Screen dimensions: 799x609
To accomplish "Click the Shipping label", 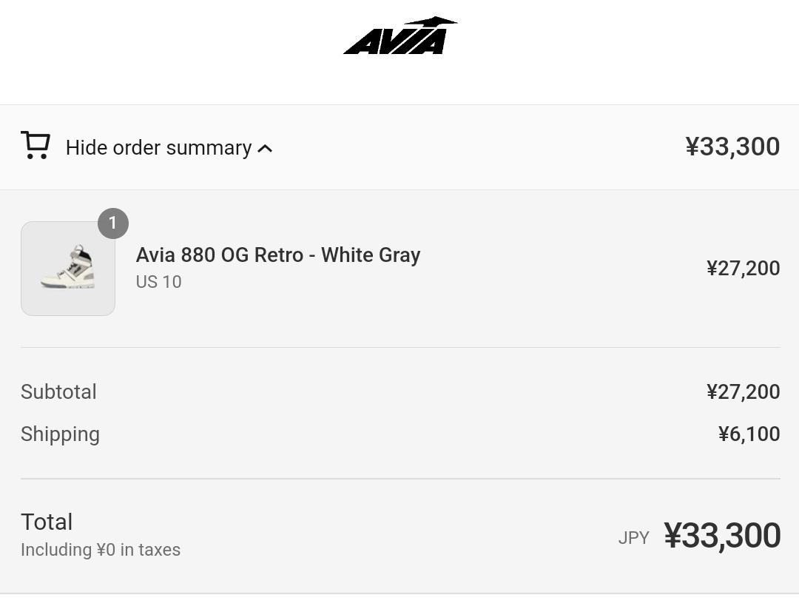I will [x=60, y=434].
